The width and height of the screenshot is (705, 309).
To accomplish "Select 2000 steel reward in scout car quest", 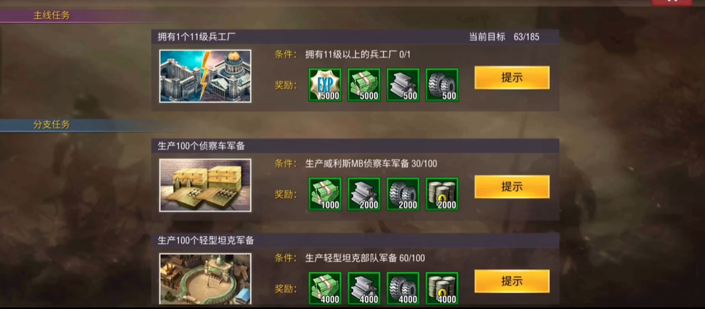I will [x=364, y=194].
